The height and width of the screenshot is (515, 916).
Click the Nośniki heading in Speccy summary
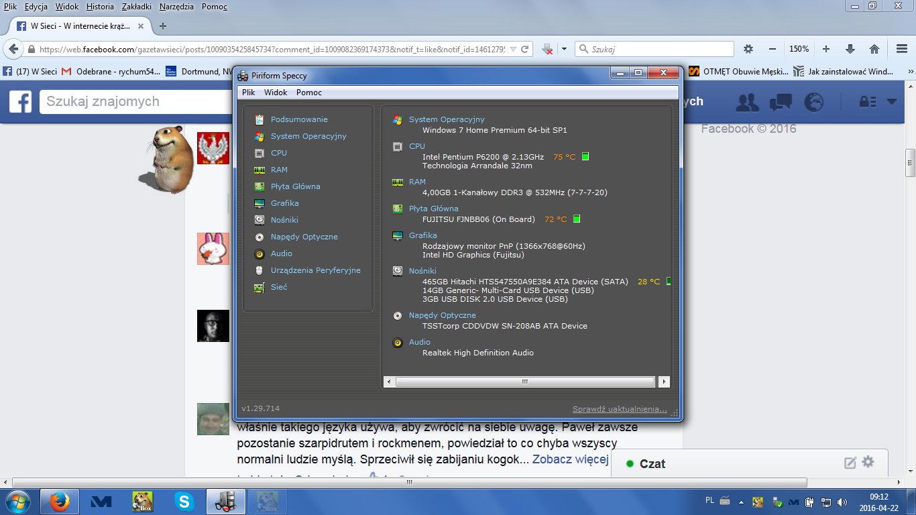pos(422,271)
